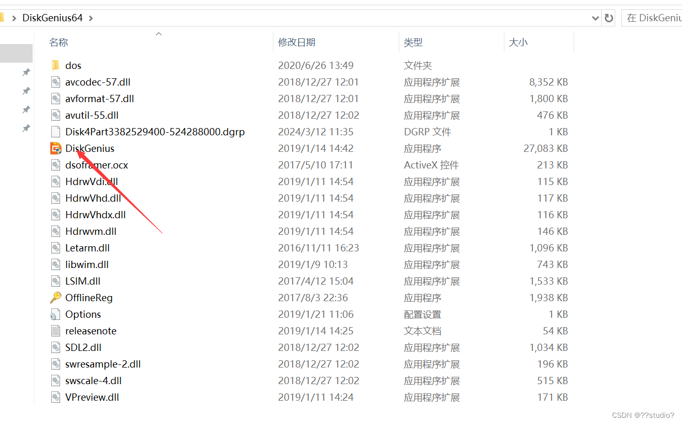The image size is (682, 423).
Task: Click the Options config file icon
Action: tap(55, 314)
